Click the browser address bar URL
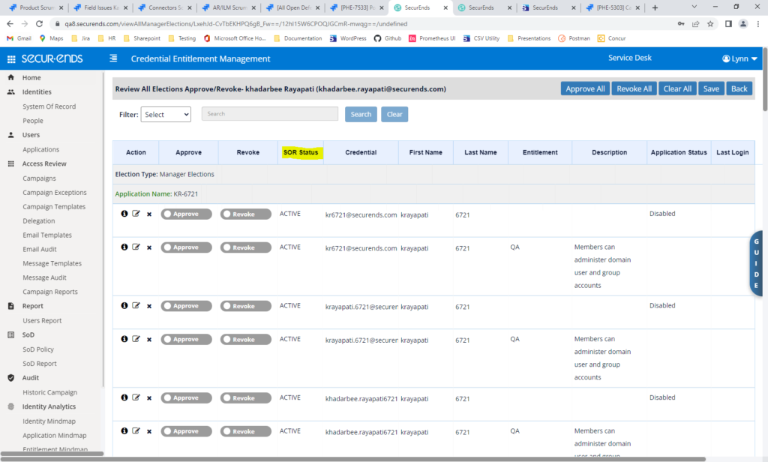The height and width of the screenshot is (462, 768). [236, 23]
